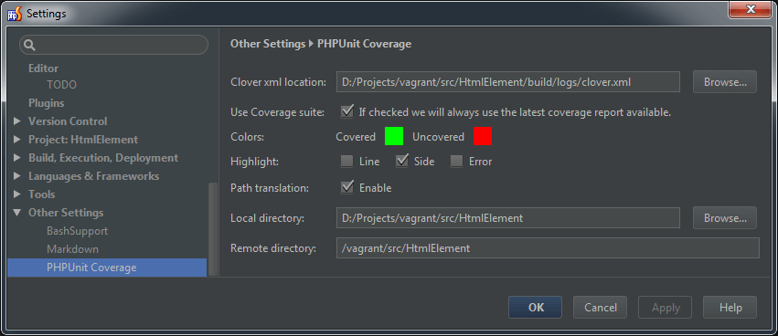Browse for Clover xml location
778x336 pixels.
tap(724, 82)
